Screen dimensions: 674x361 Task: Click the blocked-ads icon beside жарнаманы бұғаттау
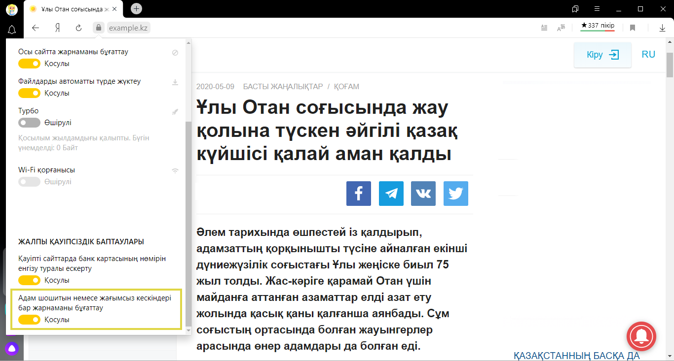pos(175,52)
